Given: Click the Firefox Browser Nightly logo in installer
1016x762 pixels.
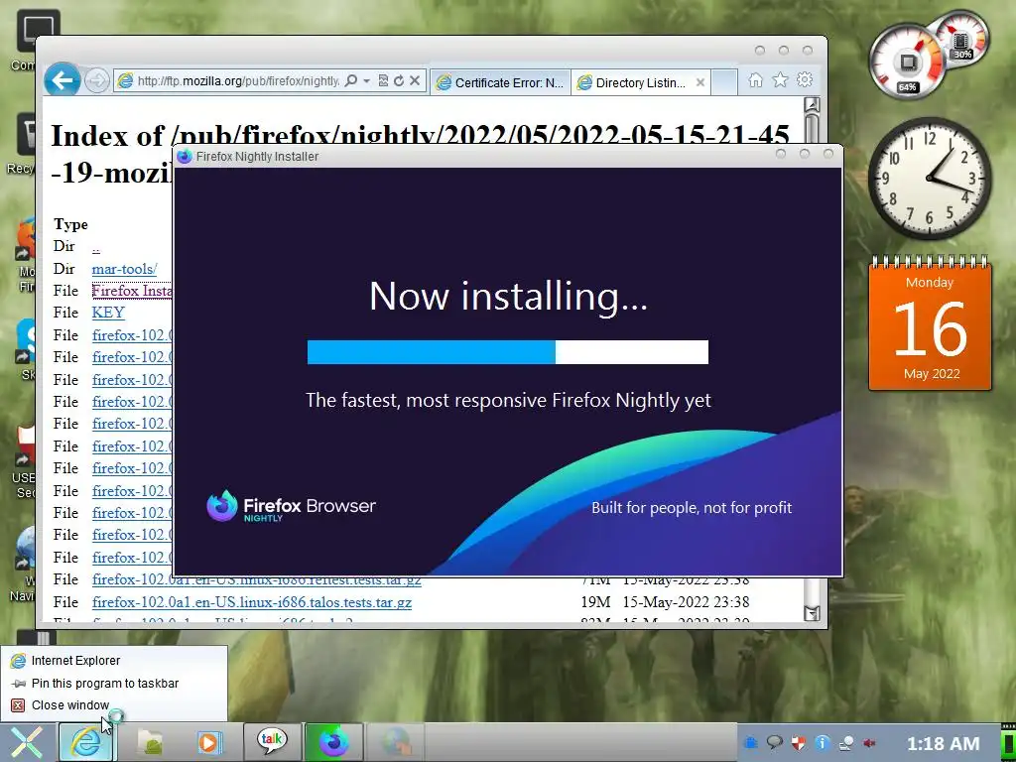Looking at the screenshot, I should 291,506.
